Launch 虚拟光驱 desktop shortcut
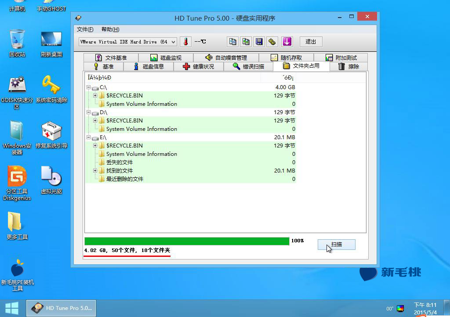Image resolution: width=450 pixels, height=317 pixels. point(51,180)
